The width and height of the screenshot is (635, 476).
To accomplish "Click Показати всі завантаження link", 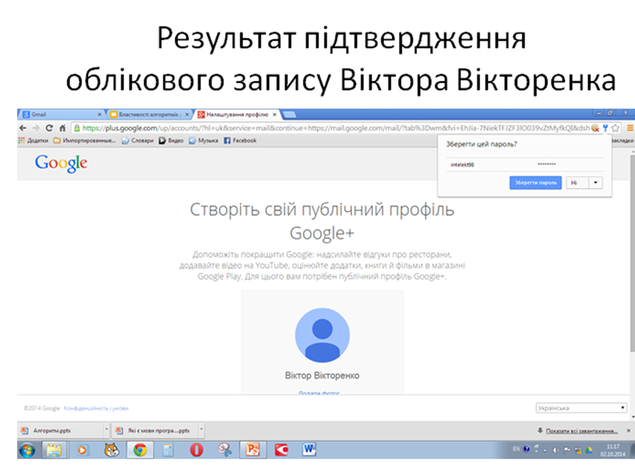I will point(581,431).
